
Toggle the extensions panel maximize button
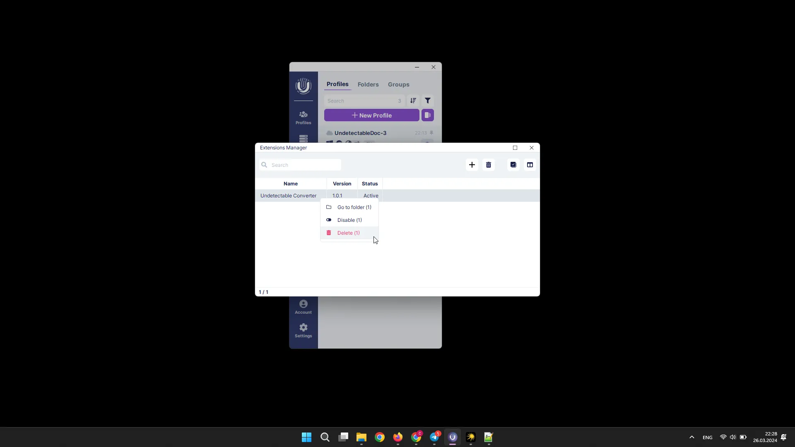[515, 147]
